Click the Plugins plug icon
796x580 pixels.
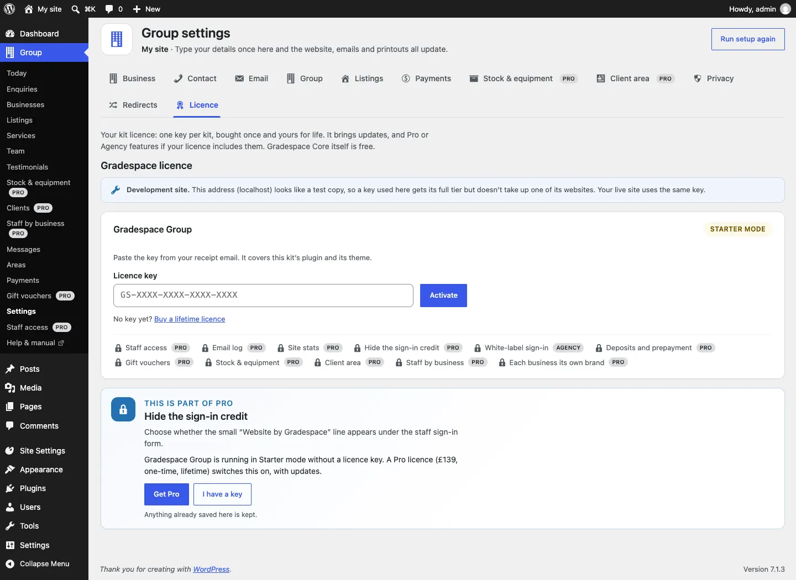coord(10,488)
